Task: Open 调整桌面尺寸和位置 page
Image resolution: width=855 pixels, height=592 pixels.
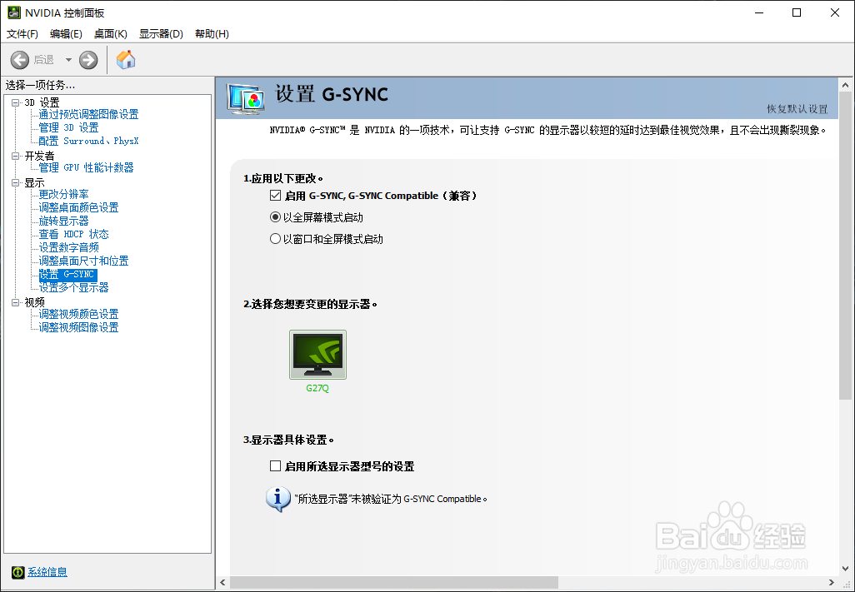Action: pyautogui.click(x=83, y=261)
